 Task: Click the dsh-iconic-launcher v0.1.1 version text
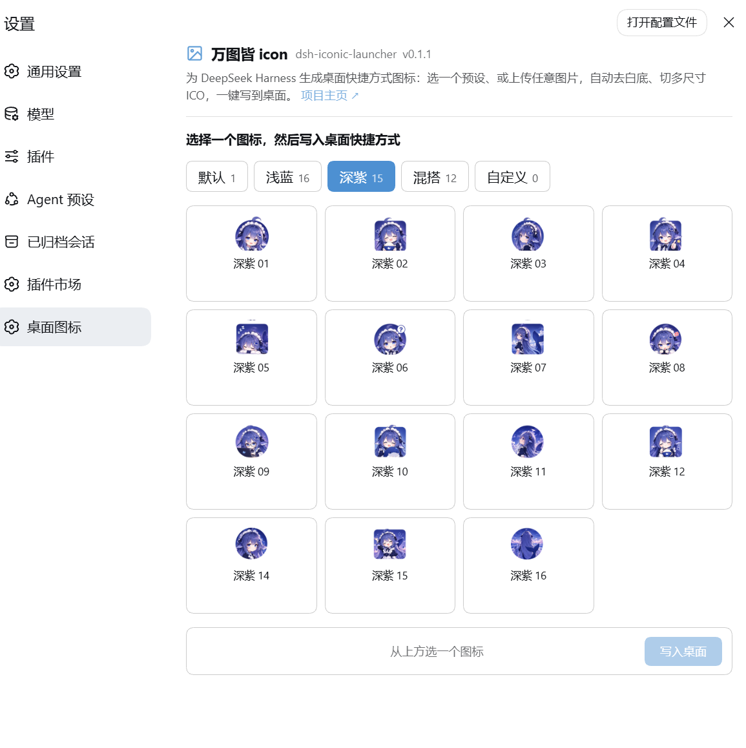point(363,54)
